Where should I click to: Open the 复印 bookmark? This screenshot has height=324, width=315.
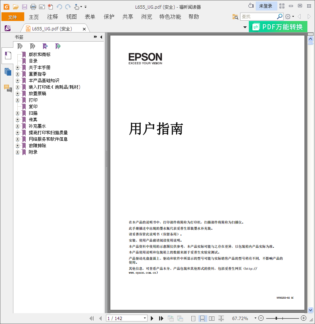[x=33, y=106]
